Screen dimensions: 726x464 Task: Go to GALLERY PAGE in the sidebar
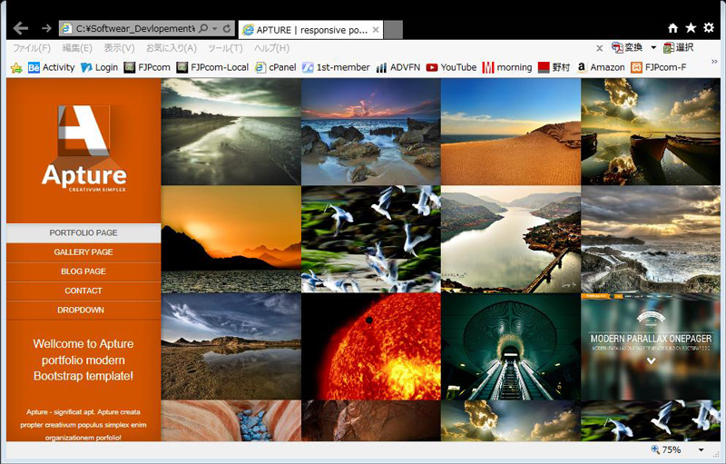[83, 252]
